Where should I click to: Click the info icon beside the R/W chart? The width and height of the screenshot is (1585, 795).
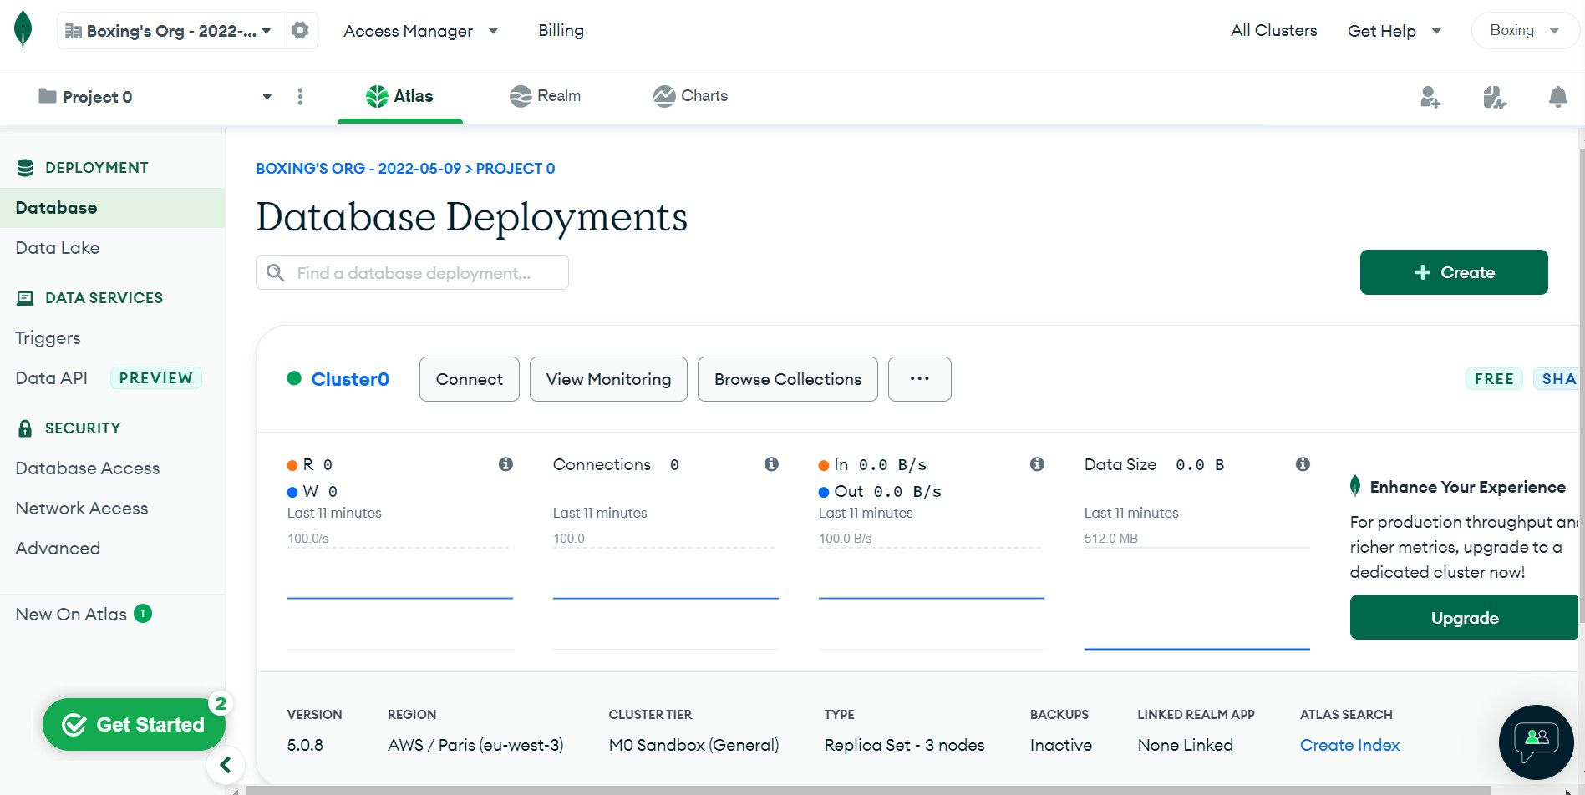[x=505, y=463]
